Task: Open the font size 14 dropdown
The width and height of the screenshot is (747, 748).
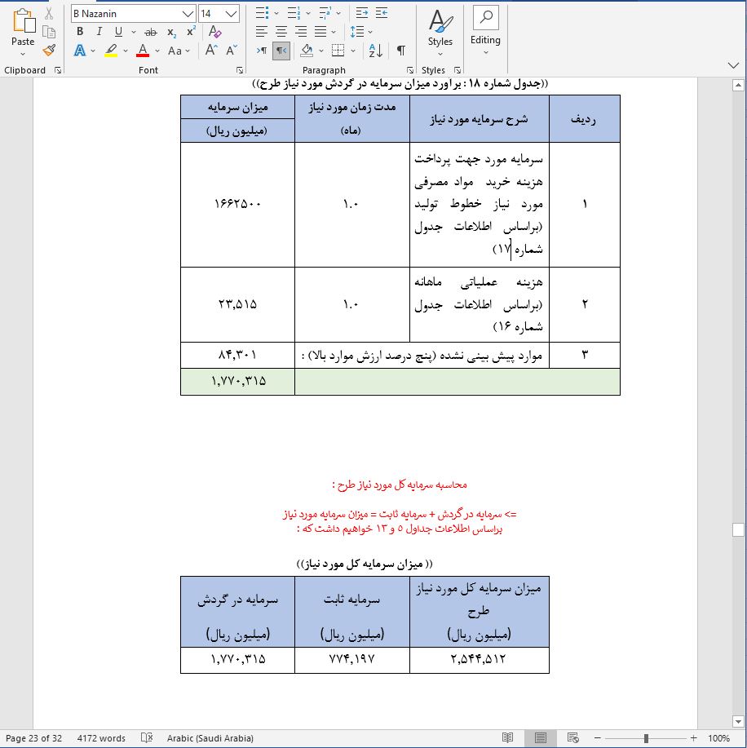Action: tap(232, 13)
